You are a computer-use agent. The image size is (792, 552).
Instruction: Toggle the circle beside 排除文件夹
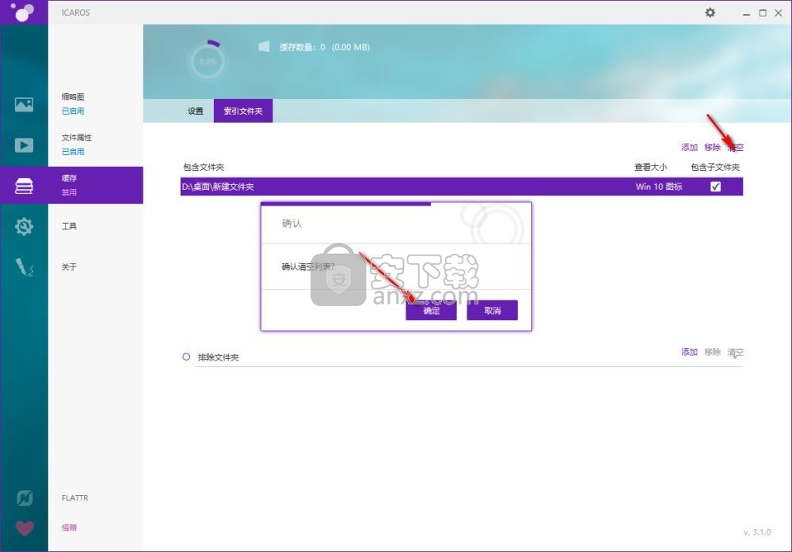[186, 357]
